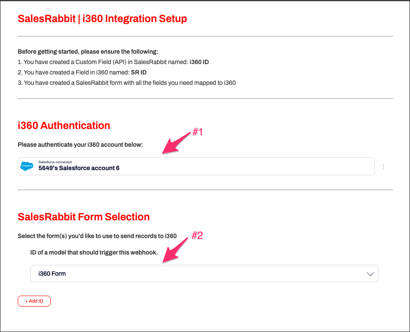Click the pink "#1" annotation label
The image size is (410, 332).
(x=198, y=132)
